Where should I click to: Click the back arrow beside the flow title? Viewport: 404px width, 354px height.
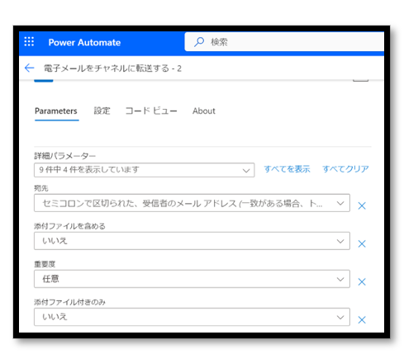(x=29, y=68)
